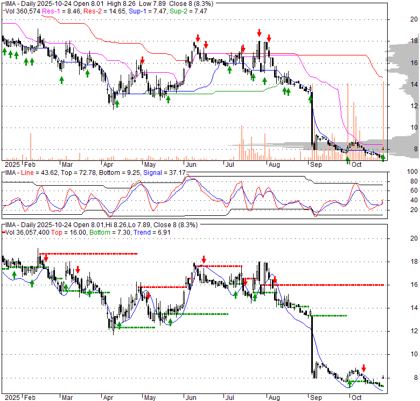Click the red arrow in February on lower chart
Viewport: 420px width, 401px height.
(46, 257)
